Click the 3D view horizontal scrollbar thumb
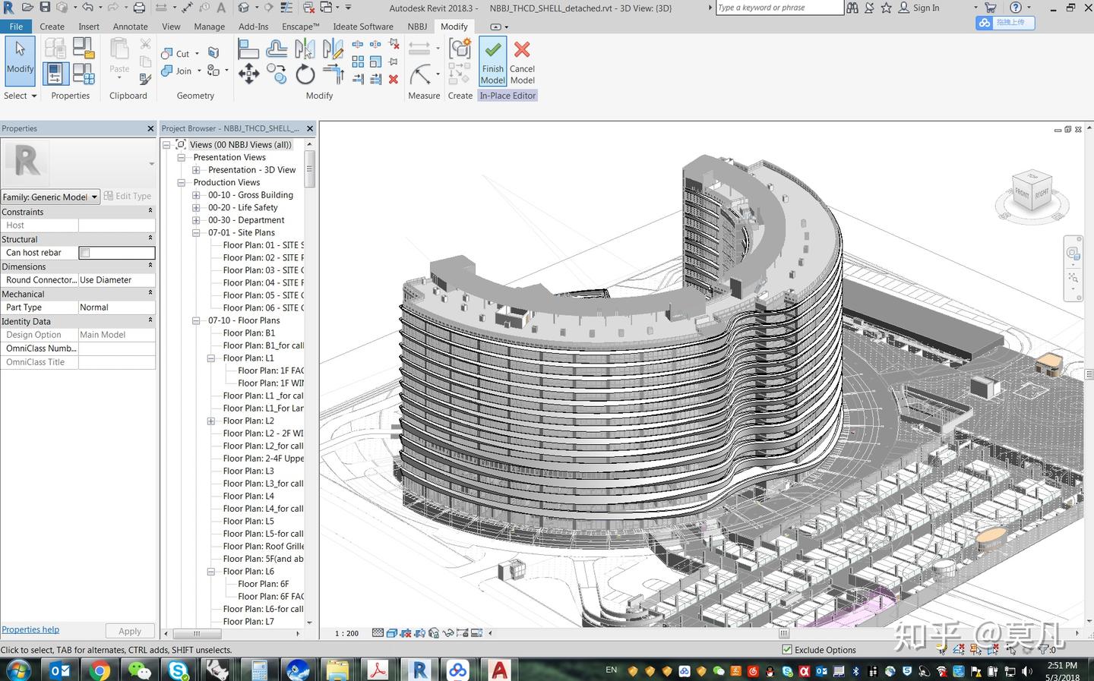Image resolution: width=1094 pixels, height=681 pixels. [784, 633]
